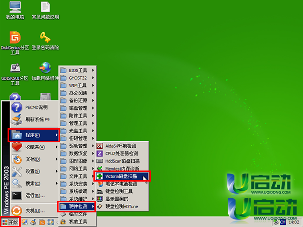Expand the GHOST32 submenu arrow
303x227 pixels.
[x=93, y=78]
